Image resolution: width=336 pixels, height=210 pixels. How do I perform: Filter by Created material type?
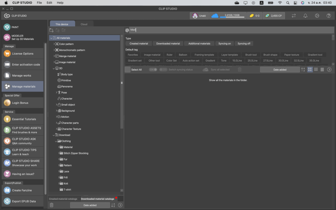coord(139,43)
